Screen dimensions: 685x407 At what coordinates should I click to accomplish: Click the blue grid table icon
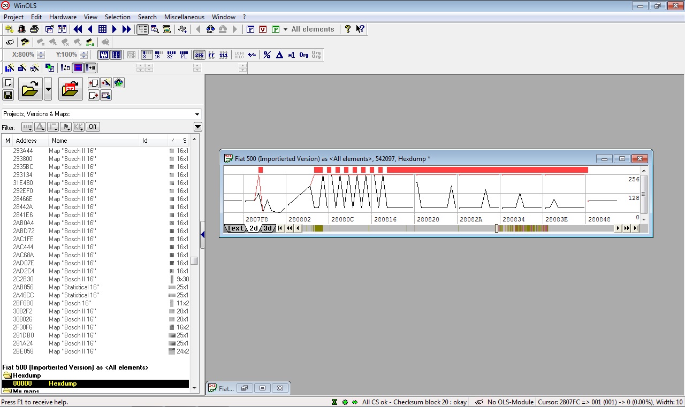click(102, 29)
